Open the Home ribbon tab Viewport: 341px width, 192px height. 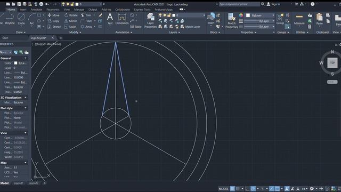11,10
